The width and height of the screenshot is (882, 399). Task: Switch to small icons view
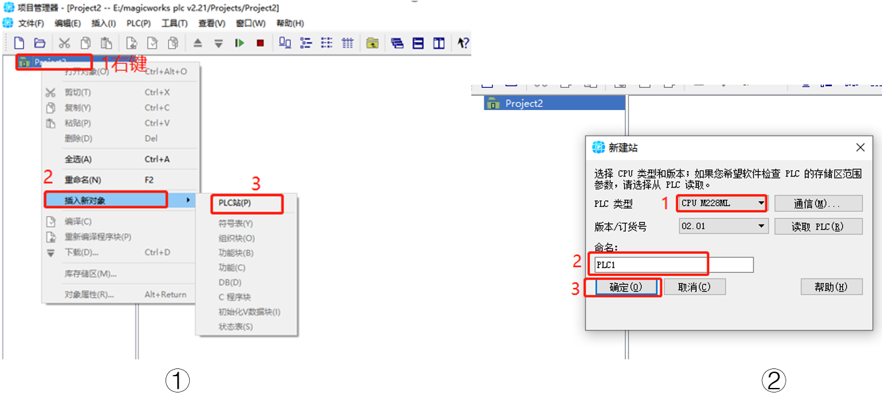coord(306,43)
